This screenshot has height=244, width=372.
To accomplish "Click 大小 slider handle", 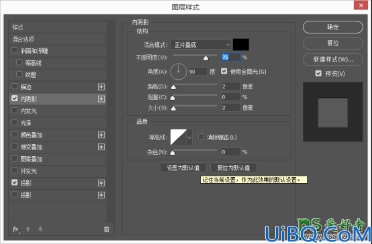I will coord(173,109).
